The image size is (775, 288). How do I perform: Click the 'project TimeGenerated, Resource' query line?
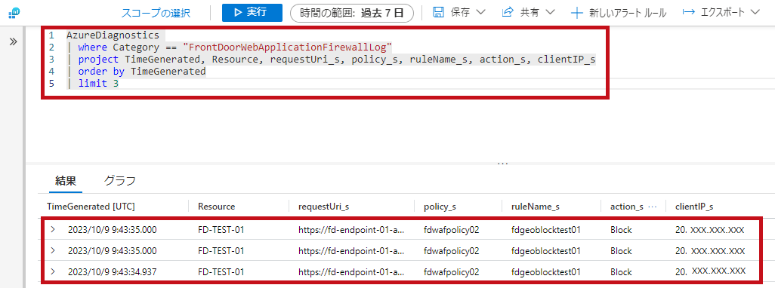336,60
